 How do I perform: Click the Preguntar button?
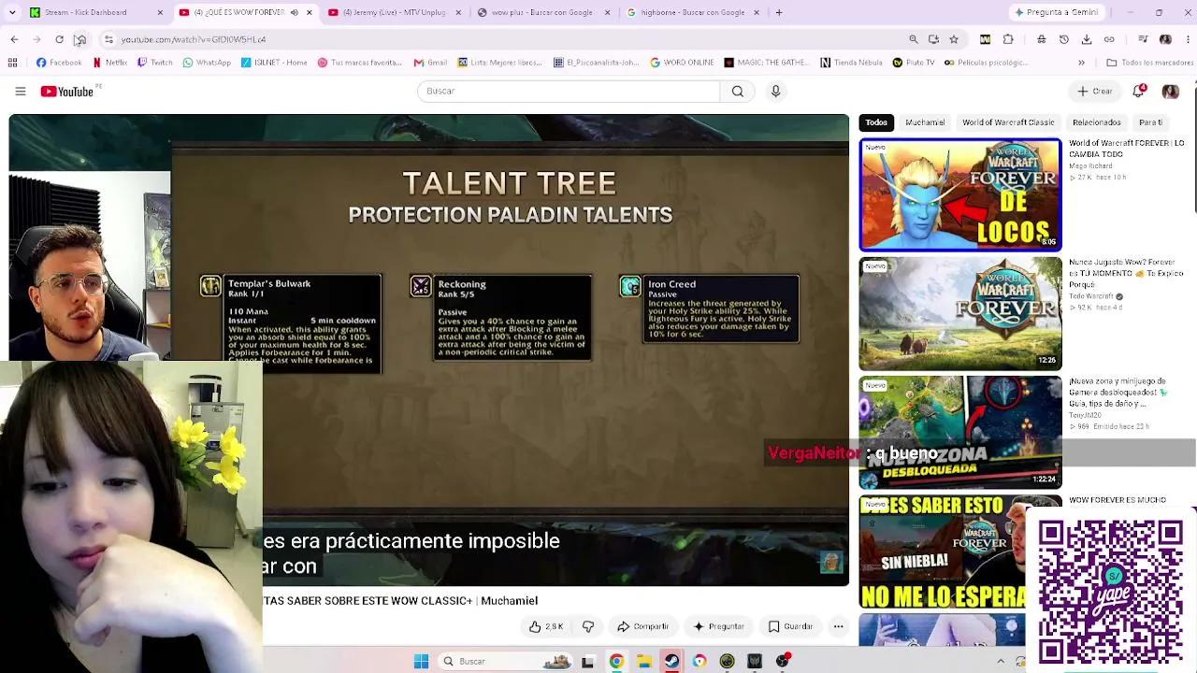click(x=718, y=626)
